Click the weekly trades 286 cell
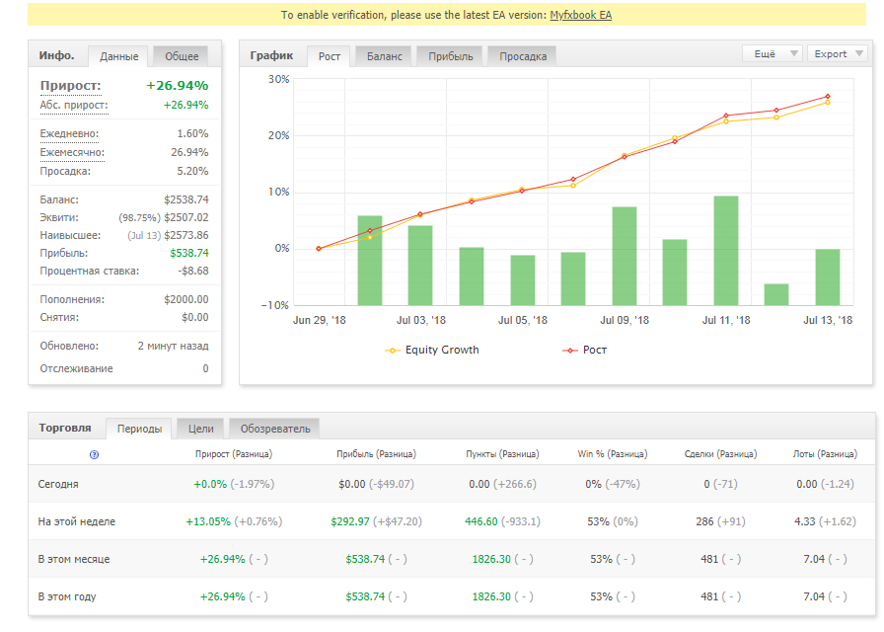Viewport: 884px width, 632px height. pos(720,522)
